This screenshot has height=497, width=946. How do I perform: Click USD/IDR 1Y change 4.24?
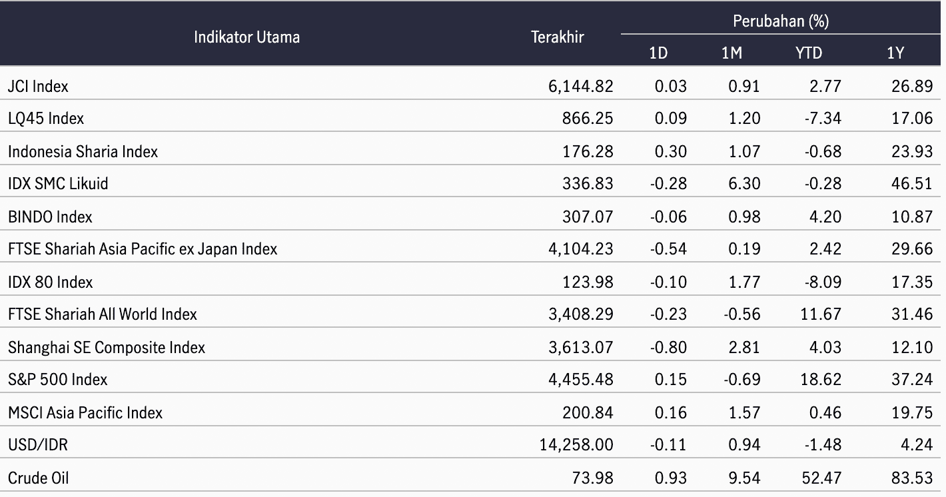pos(917,444)
